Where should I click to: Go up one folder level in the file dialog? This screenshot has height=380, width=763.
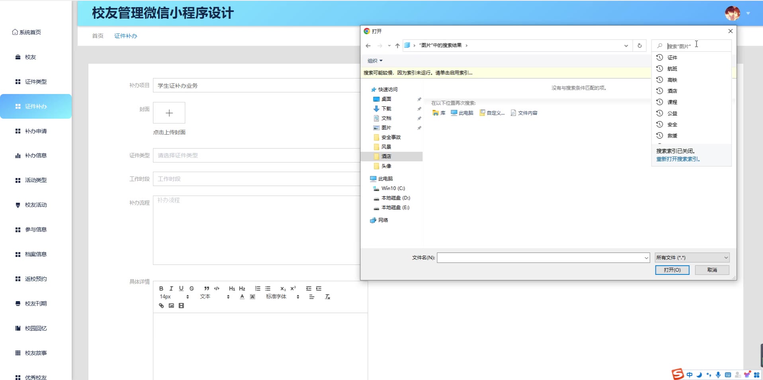click(x=397, y=46)
